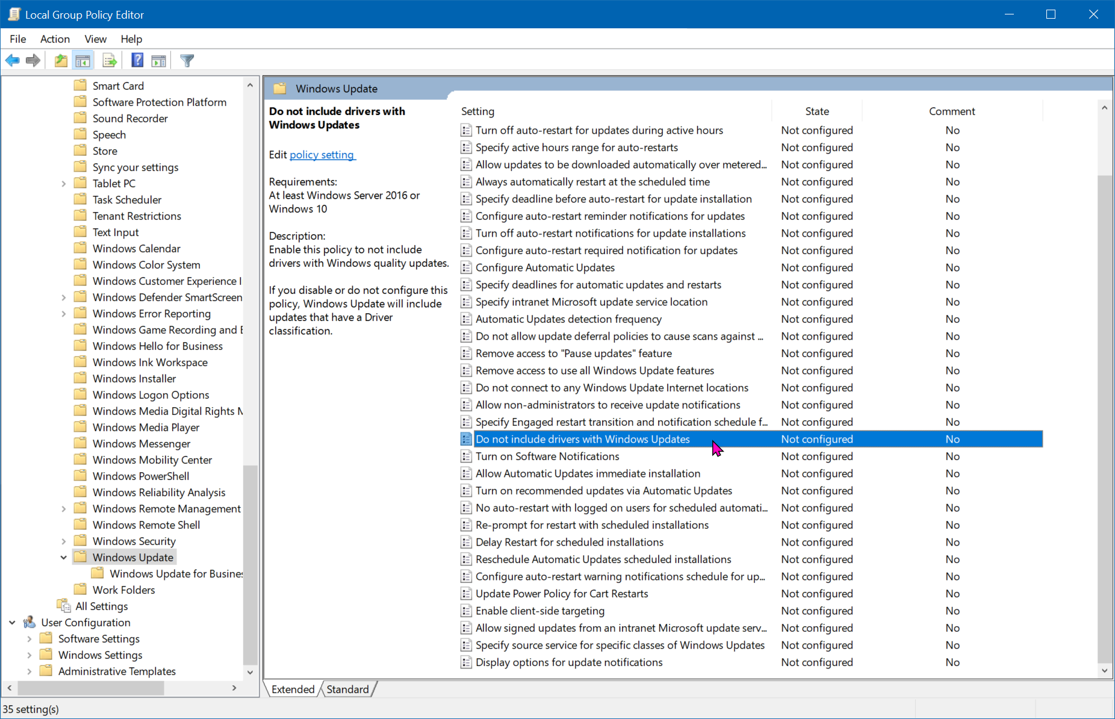
Task: Switch to the Standard tab
Action: (x=347, y=689)
